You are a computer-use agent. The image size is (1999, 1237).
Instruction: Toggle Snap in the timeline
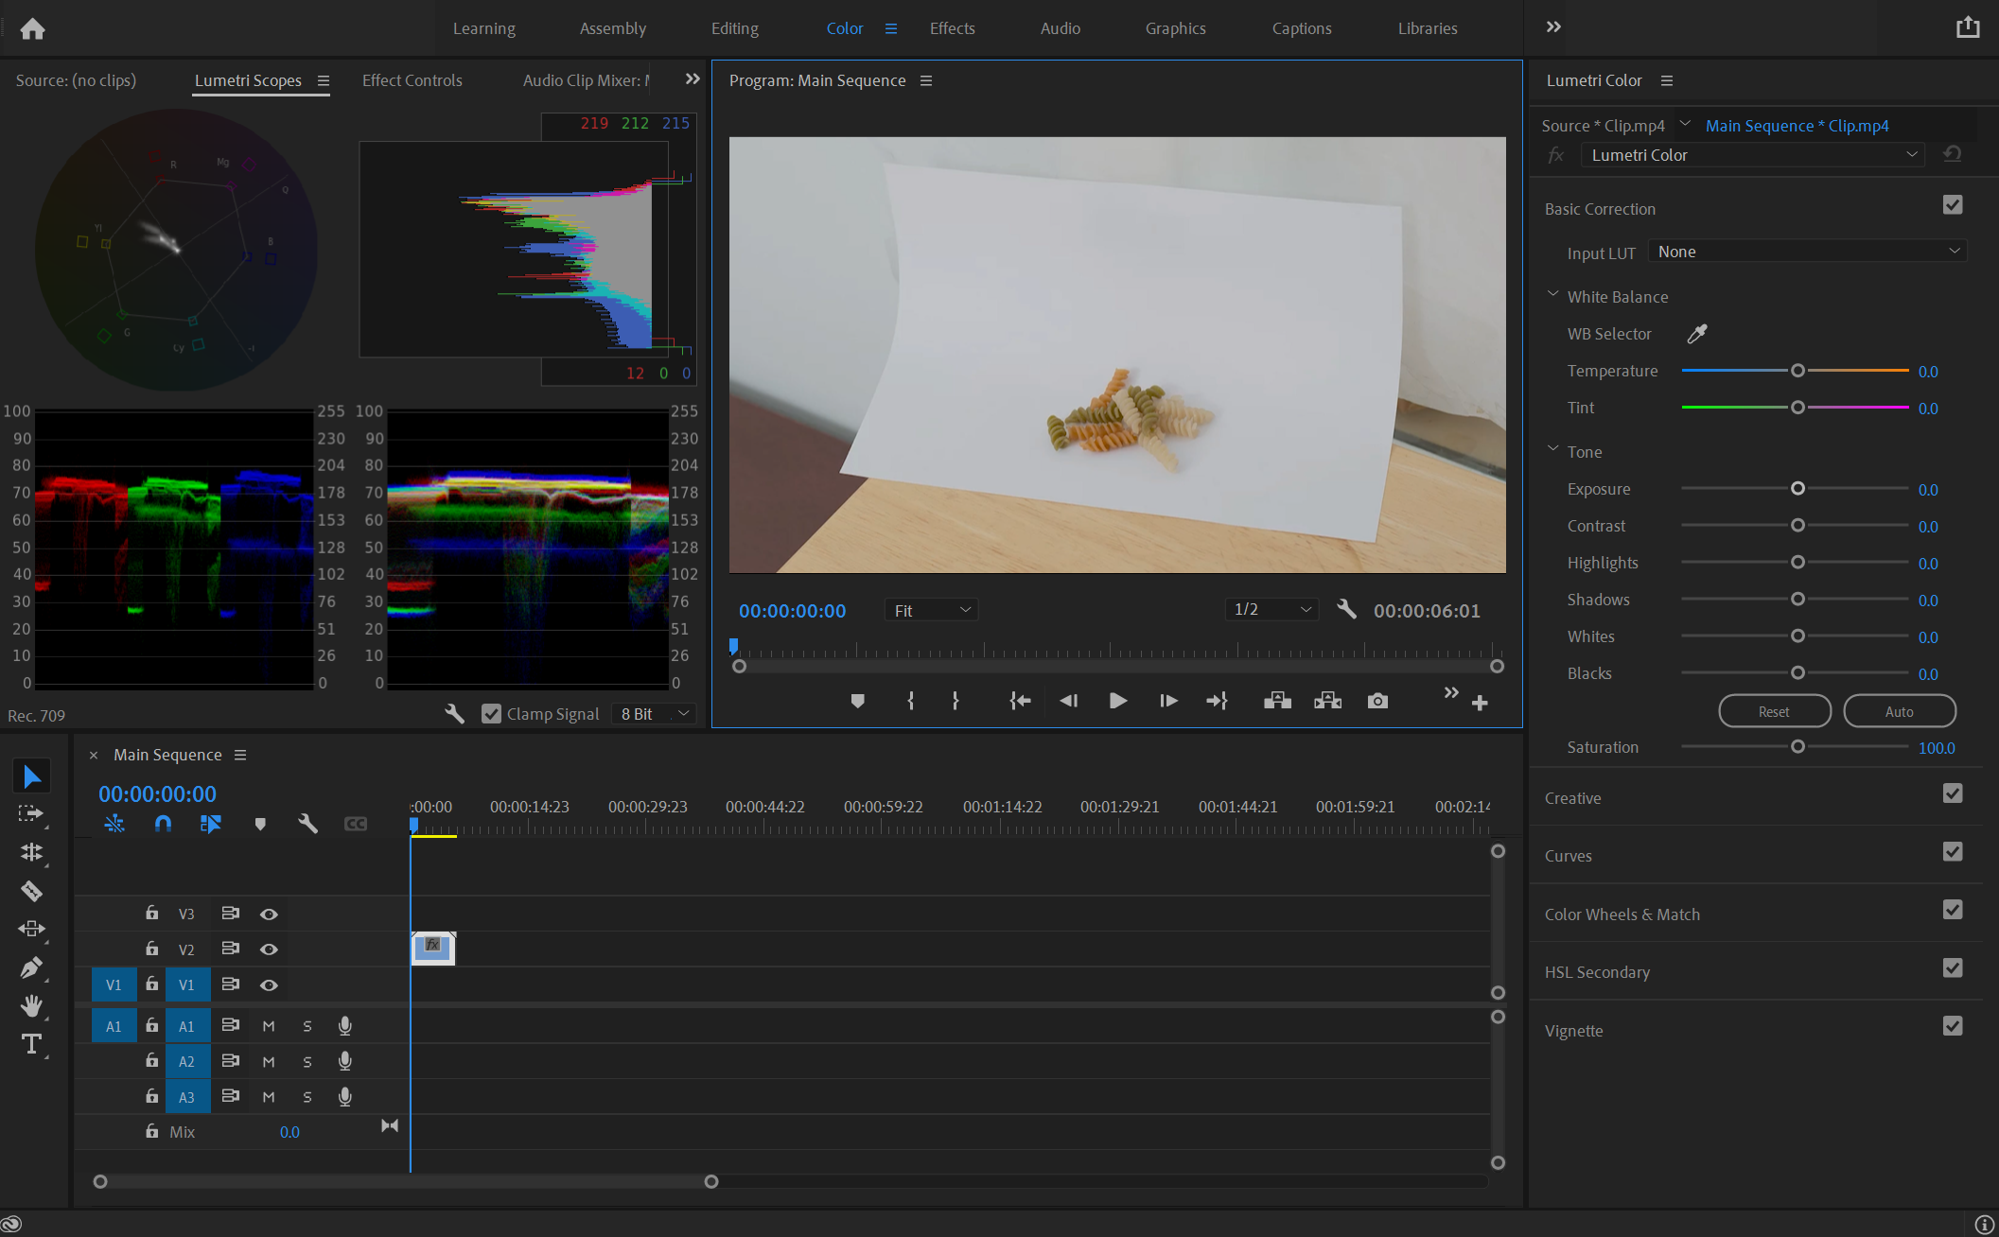coord(163,824)
